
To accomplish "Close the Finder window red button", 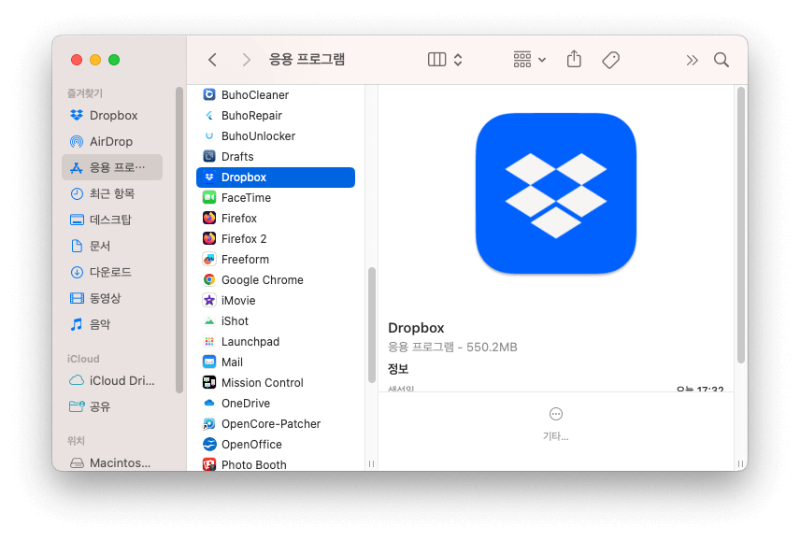I will [x=77, y=60].
